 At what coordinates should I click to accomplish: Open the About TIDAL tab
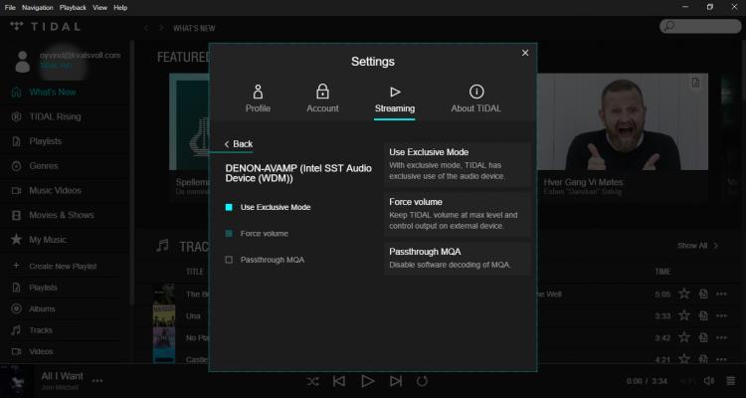(475, 99)
